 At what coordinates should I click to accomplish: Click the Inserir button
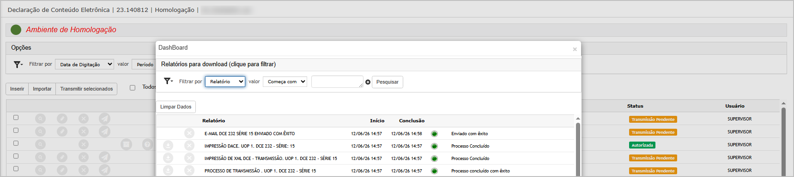tap(17, 89)
